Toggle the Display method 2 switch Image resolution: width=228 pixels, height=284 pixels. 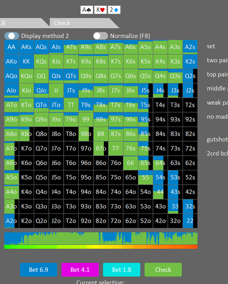coord(12,36)
